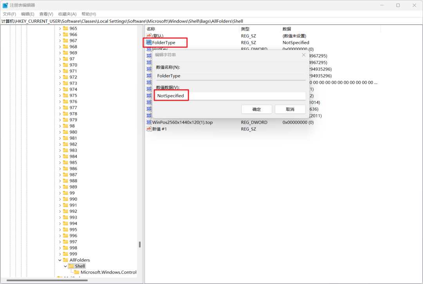
Task: Click the tree pane horizontal scrollbar
Action: coord(47,280)
